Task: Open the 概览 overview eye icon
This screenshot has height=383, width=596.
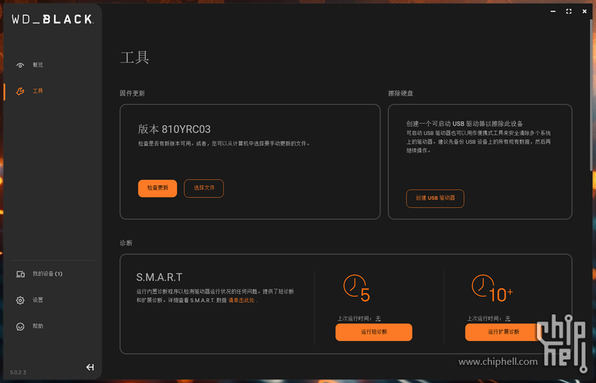Action: pyautogui.click(x=20, y=65)
